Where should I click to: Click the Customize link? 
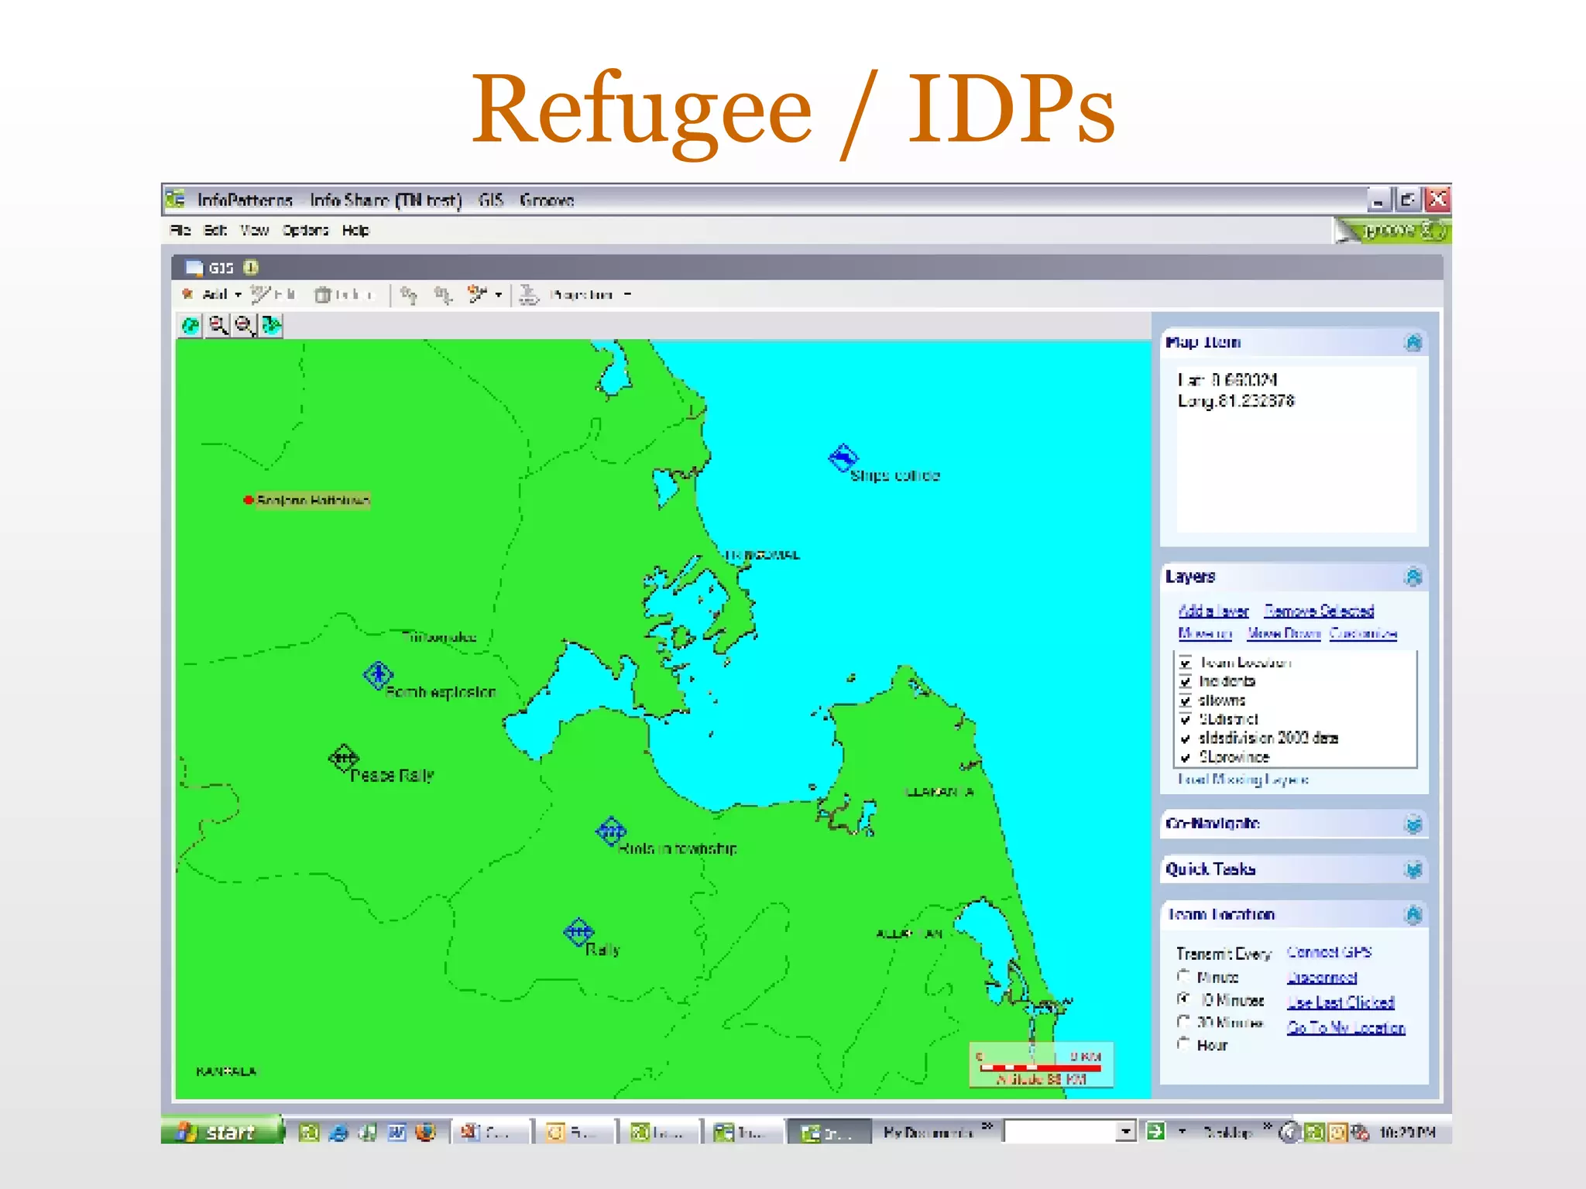pyautogui.click(x=1363, y=634)
